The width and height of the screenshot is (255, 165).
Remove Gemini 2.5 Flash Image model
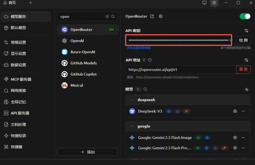click(243, 137)
